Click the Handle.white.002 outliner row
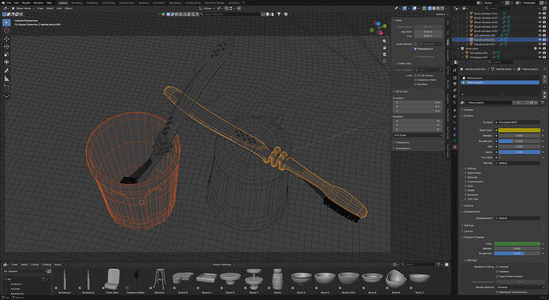549x300 pixels. coord(499,40)
